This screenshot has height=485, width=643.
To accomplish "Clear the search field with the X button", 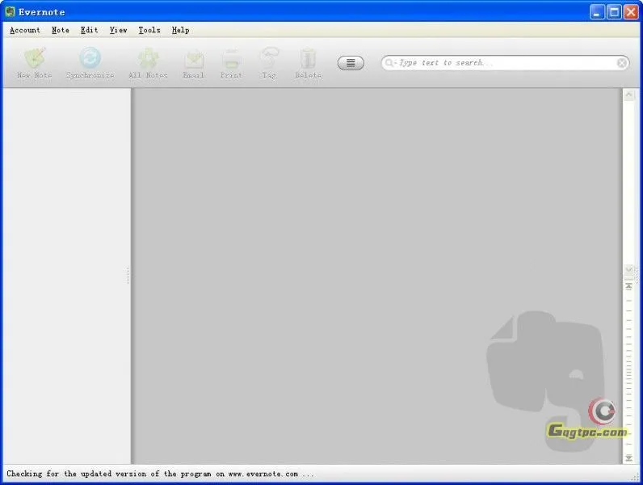I will pyautogui.click(x=622, y=63).
